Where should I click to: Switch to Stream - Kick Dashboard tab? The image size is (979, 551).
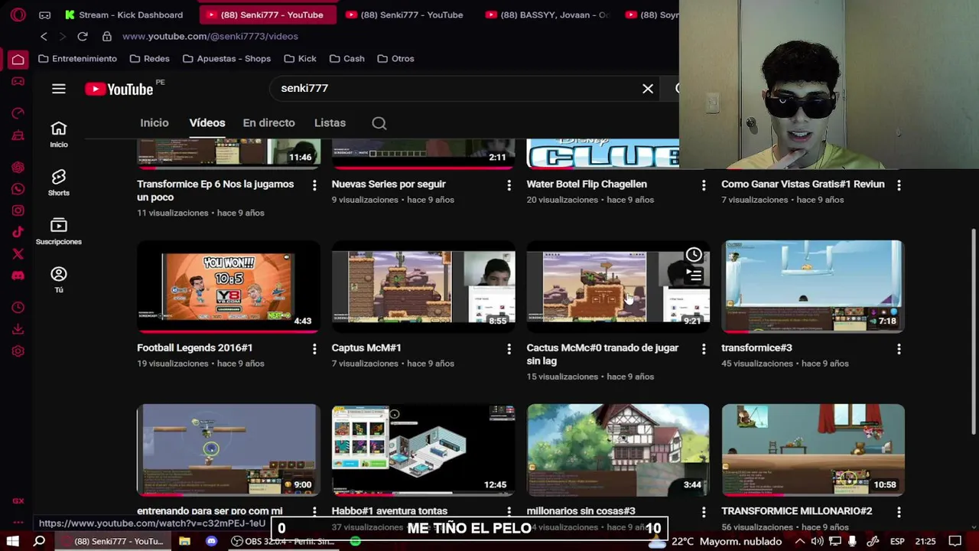pos(124,15)
